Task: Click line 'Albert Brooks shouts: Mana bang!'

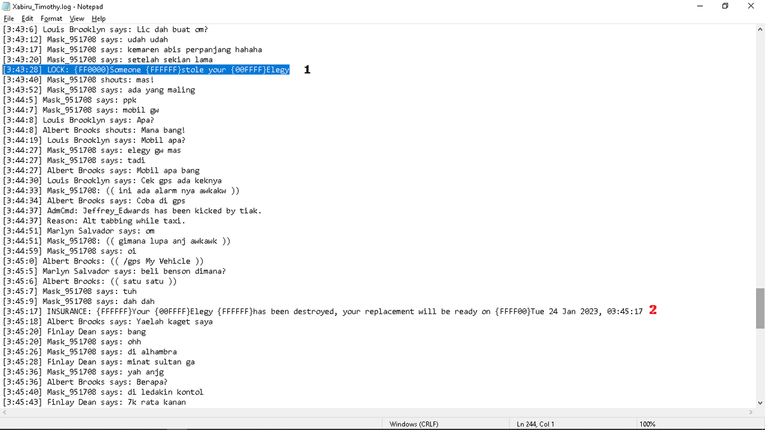Action: click(94, 130)
